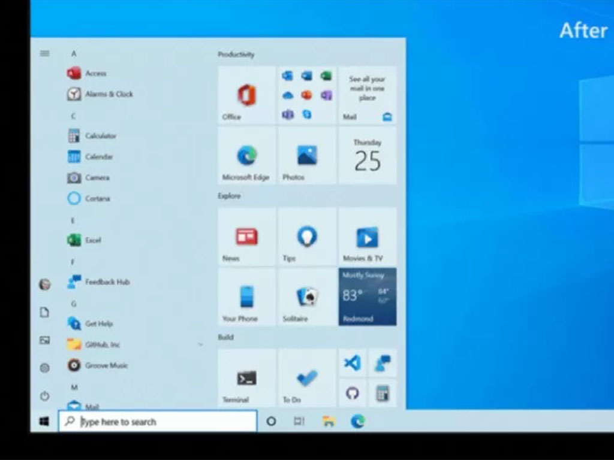614x460 pixels.
Task: Launch Microsoft Edge from the taskbar
Action: (358, 421)
